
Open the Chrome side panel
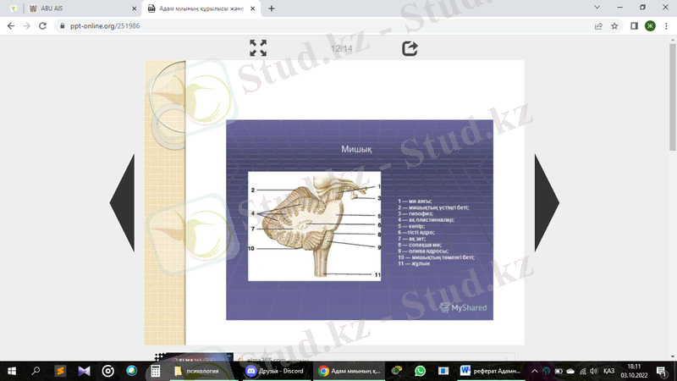pyautogui.click(x=634, y=26)
